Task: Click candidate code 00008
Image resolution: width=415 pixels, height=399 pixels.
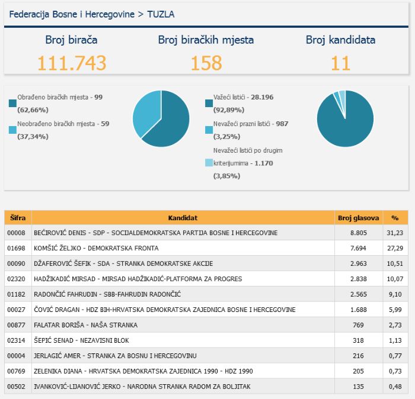Action: 16,233
